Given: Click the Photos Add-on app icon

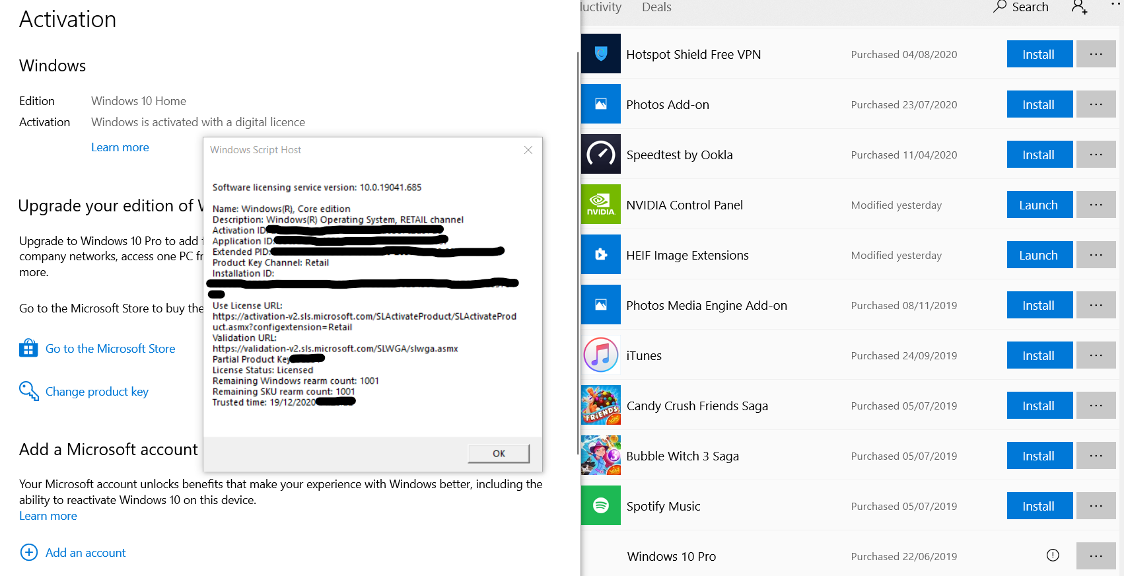Looking at the screenshot, I should coord(601,104).
